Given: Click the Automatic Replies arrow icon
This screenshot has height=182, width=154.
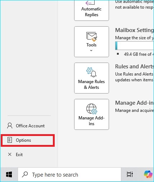Looking at the screenshot, I should (x=90, y=3).
